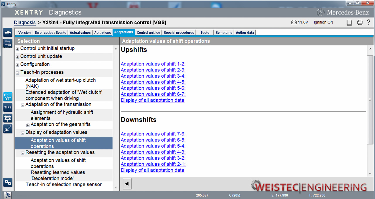Open Adaptation values of shift 3-4 link
The height and width of the screenshot is (199, 375).
point(153,76)
